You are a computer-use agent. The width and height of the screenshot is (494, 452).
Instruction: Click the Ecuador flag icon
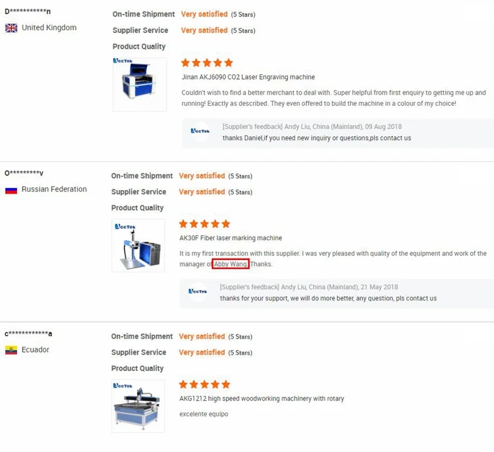click(11, 350)
